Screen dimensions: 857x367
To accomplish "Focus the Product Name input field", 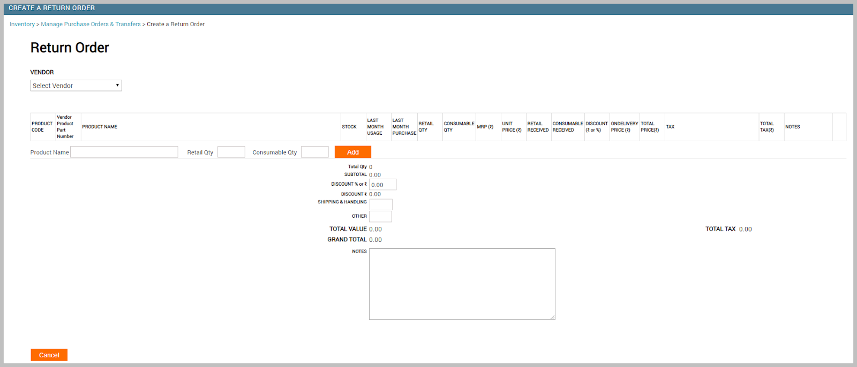I will pos(124,152).
